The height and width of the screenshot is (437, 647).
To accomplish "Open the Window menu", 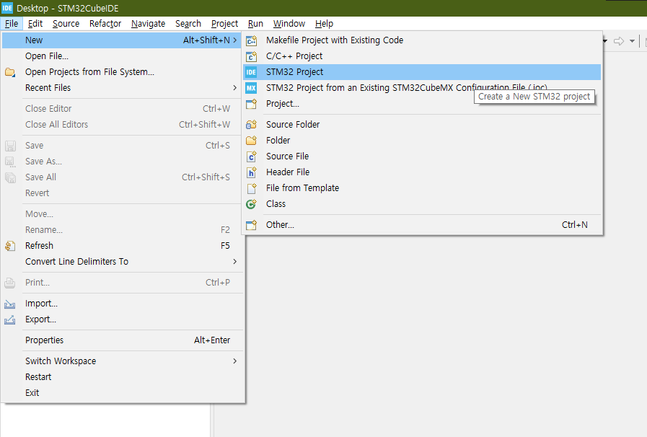I will coord(289,24).
